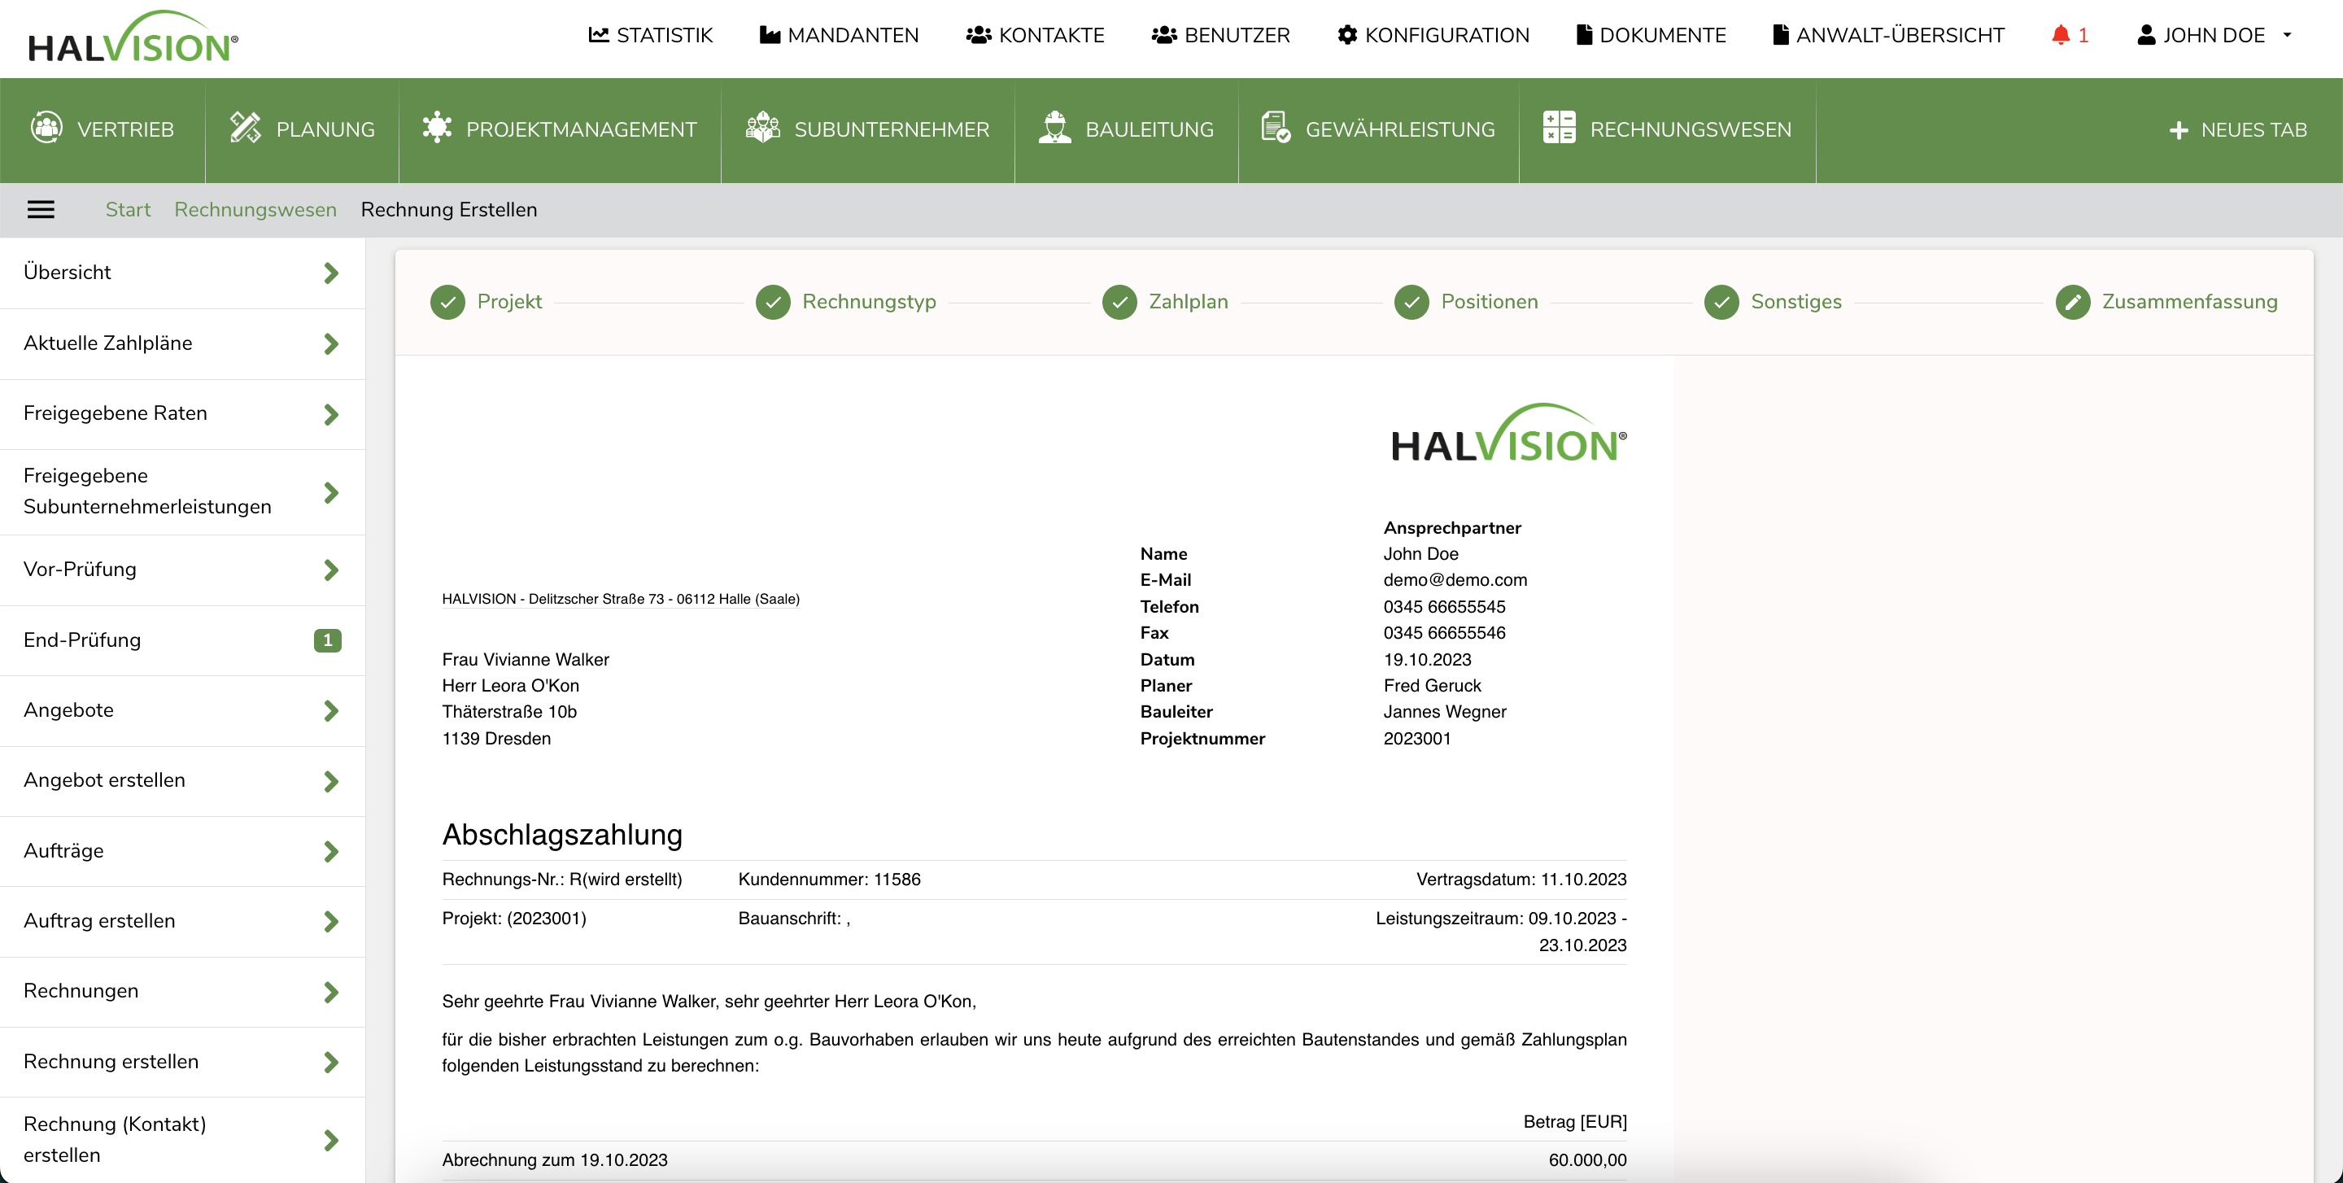The image size is (2343, 1183).
Task: Click the Positionen step checkmark icon
Action: pyautogui.click(x=1411, y=303)
